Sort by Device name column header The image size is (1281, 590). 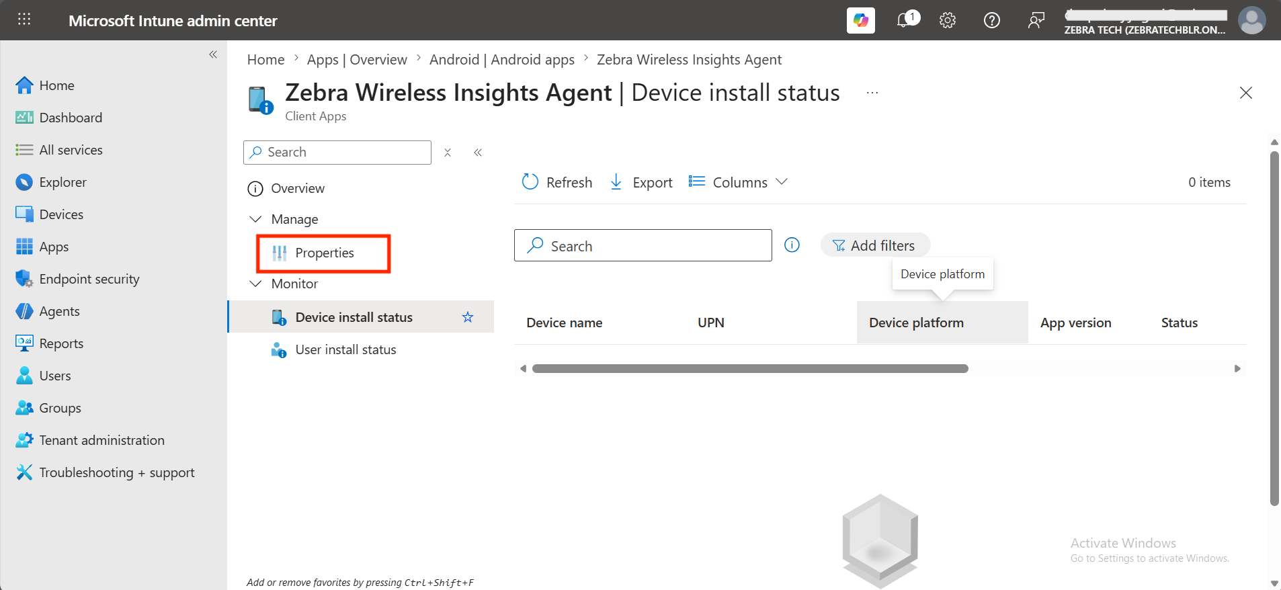564,323
